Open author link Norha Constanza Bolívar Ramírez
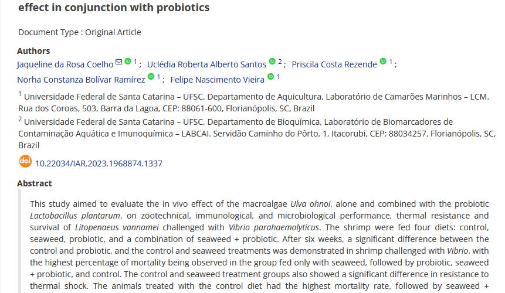This screenshot has width=505, height=293. [x=81, y=80]
